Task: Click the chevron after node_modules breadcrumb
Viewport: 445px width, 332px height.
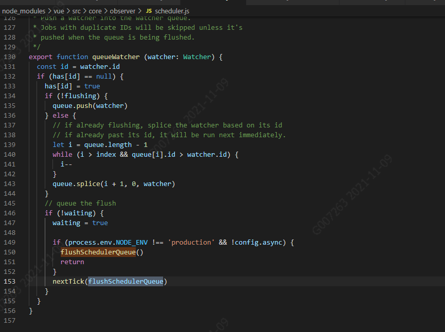Action: tap(49, 11)
